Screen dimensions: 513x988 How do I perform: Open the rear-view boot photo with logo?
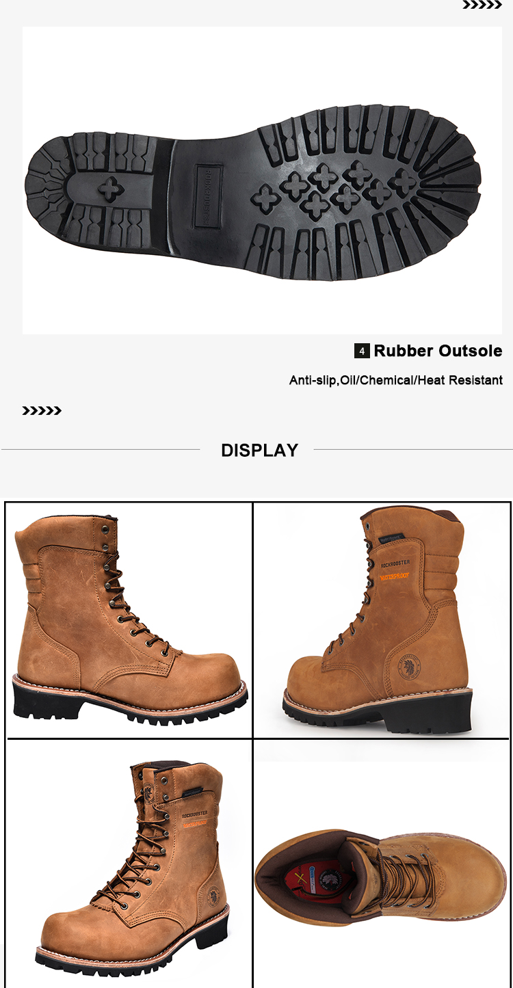(x=382, y=620)
